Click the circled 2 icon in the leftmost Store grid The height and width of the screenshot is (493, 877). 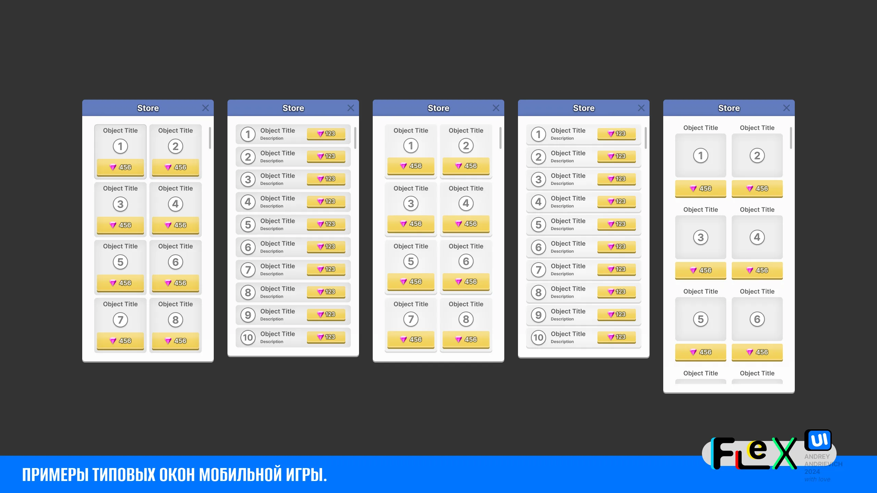click(x=175, y=147)
